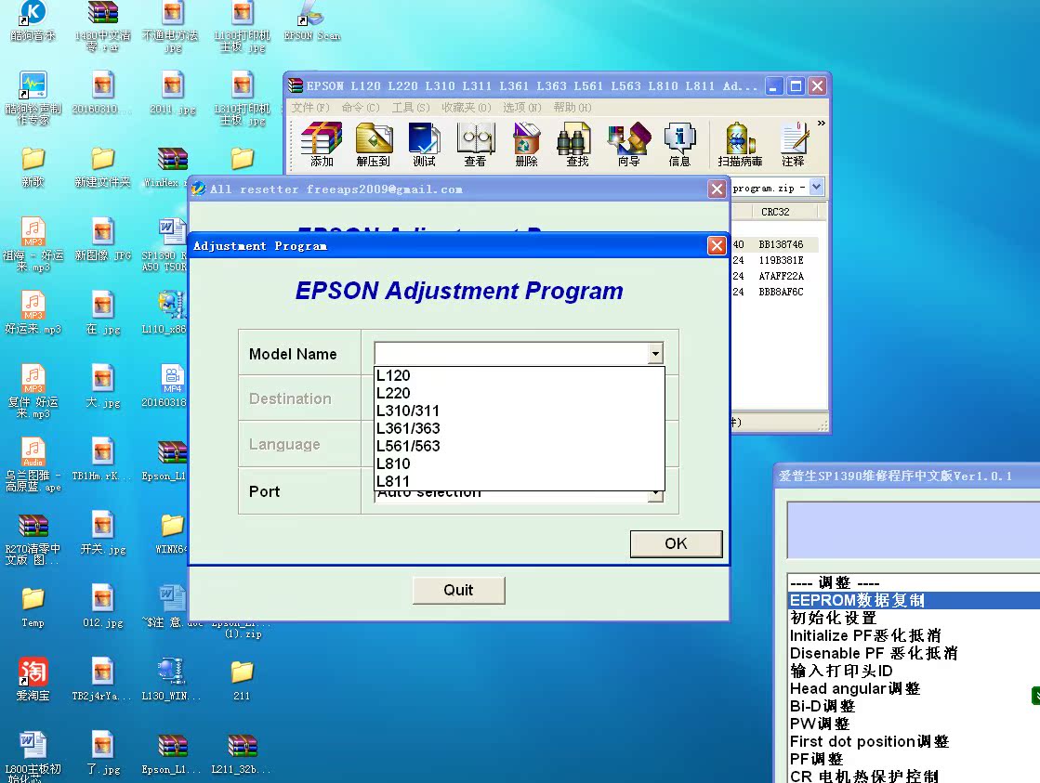1040x783 pixels.
Task: Open the Model Name dropdown arrow
Action: click(655, 353)
